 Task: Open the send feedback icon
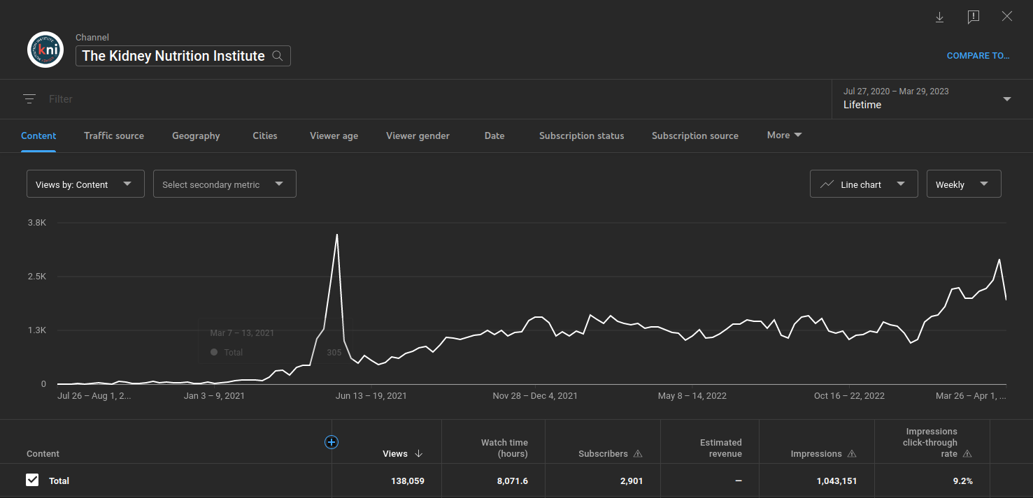pos(973,17)
